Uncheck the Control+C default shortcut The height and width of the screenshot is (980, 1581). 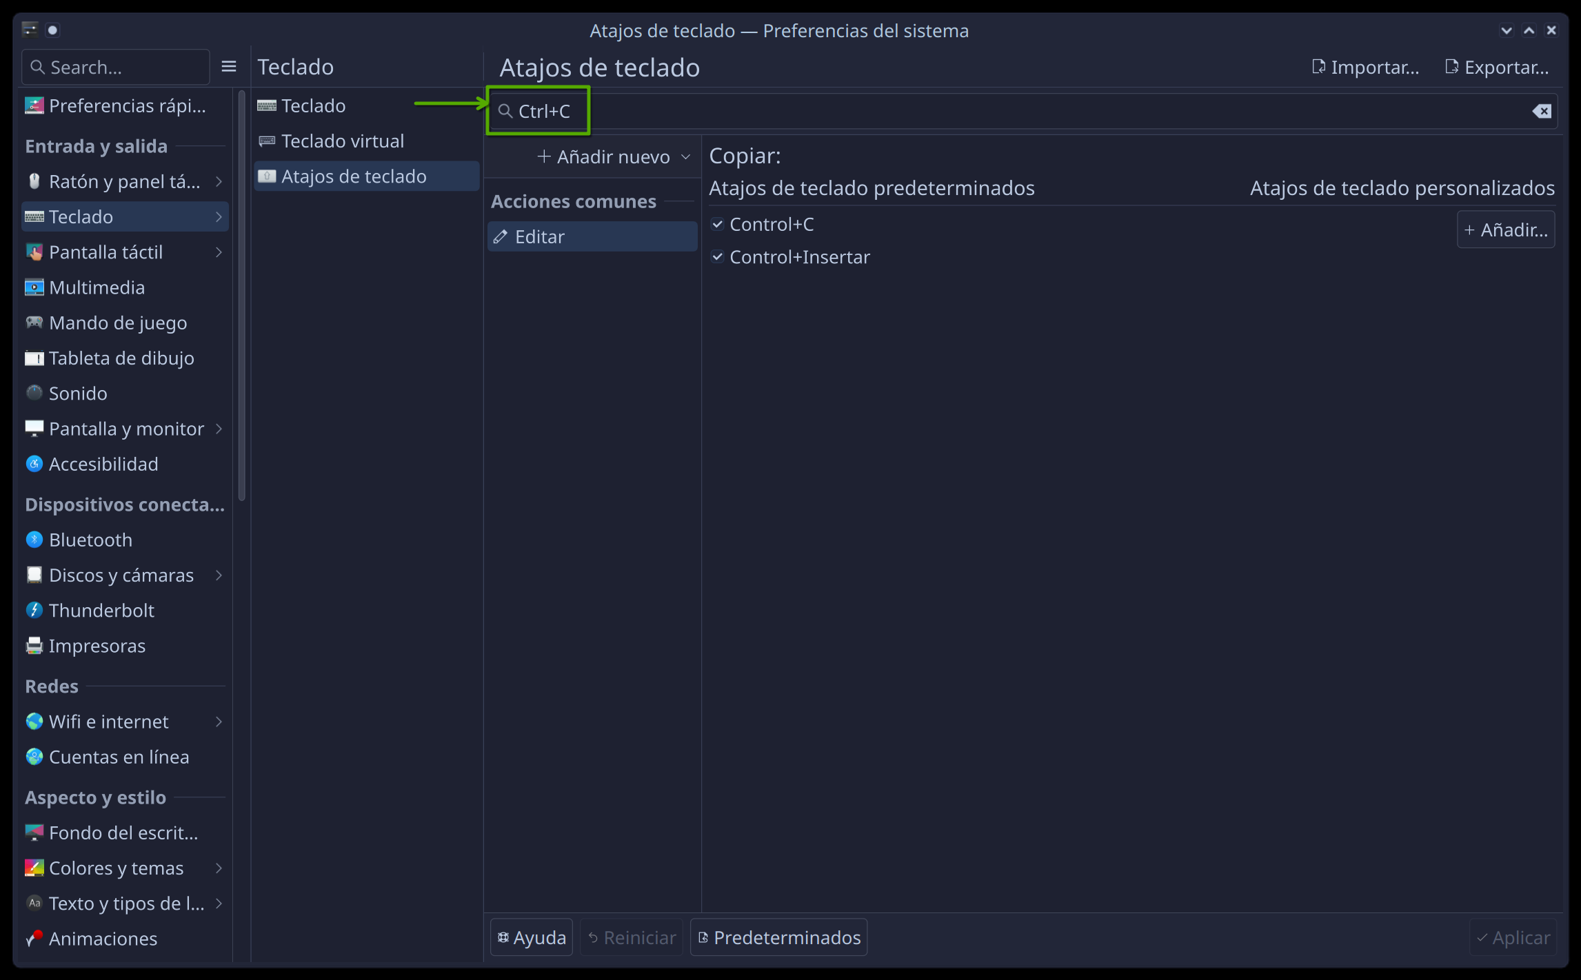pos(718,224)
